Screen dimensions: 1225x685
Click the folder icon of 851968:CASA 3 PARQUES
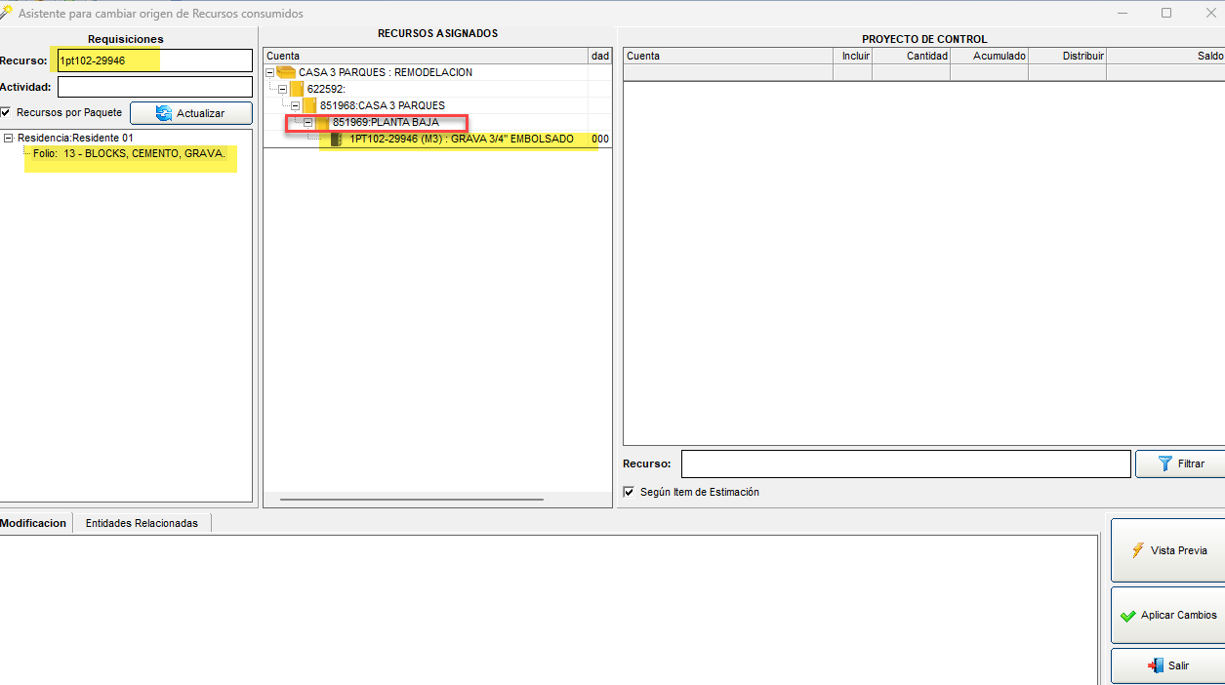pyautogui.click(x=309, y=105)
